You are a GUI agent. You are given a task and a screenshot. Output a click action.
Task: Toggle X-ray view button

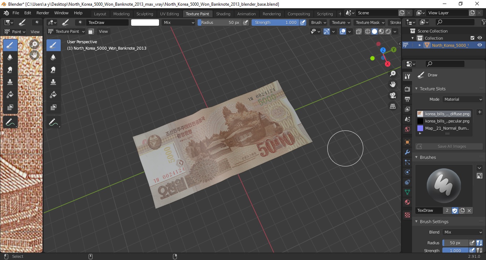click(359, 31)
